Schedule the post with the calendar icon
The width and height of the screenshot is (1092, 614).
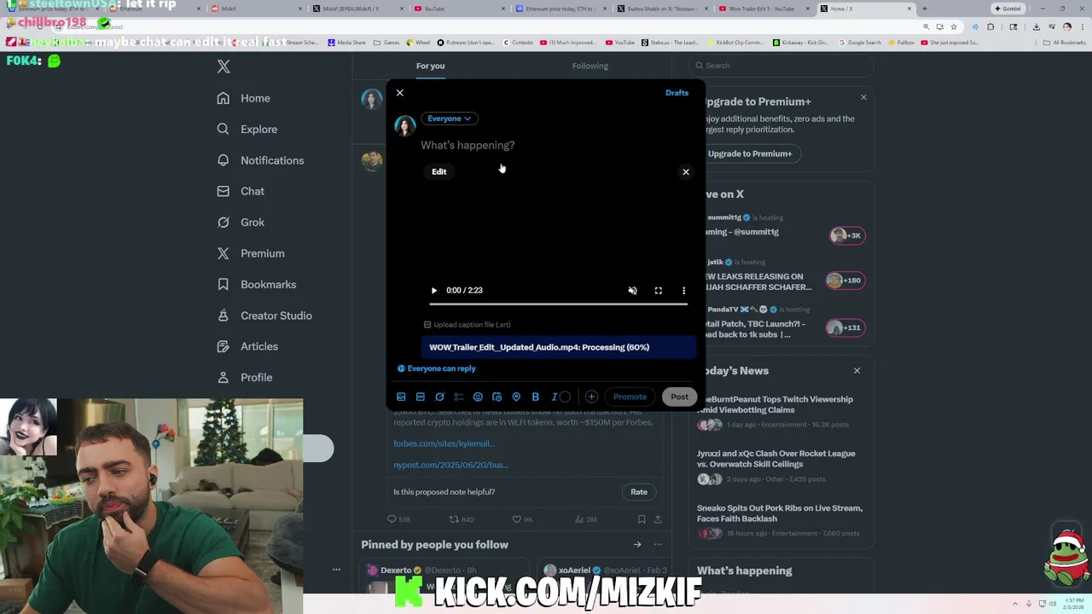497,397
